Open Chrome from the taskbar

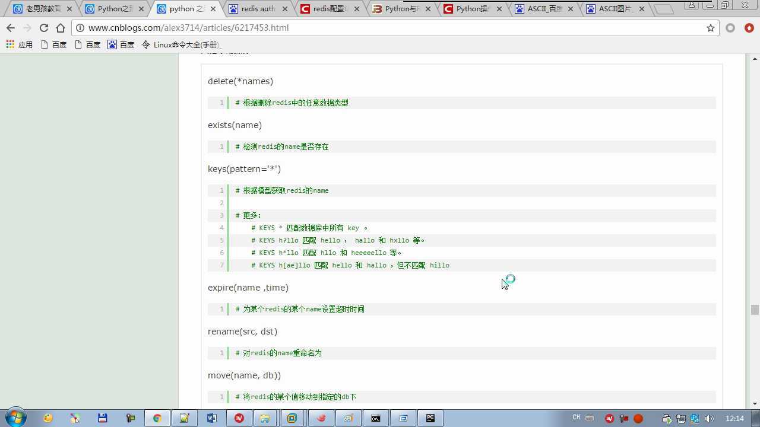click(157, 418)
